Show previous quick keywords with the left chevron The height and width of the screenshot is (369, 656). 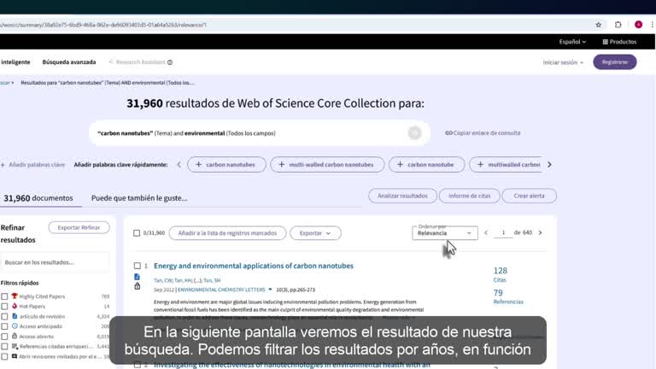pyautogui.click(x=179, y=165)
